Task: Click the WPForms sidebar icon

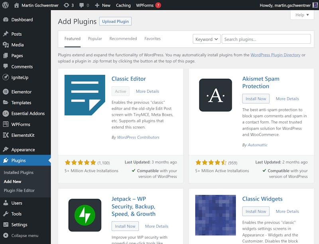Action: 6,124
